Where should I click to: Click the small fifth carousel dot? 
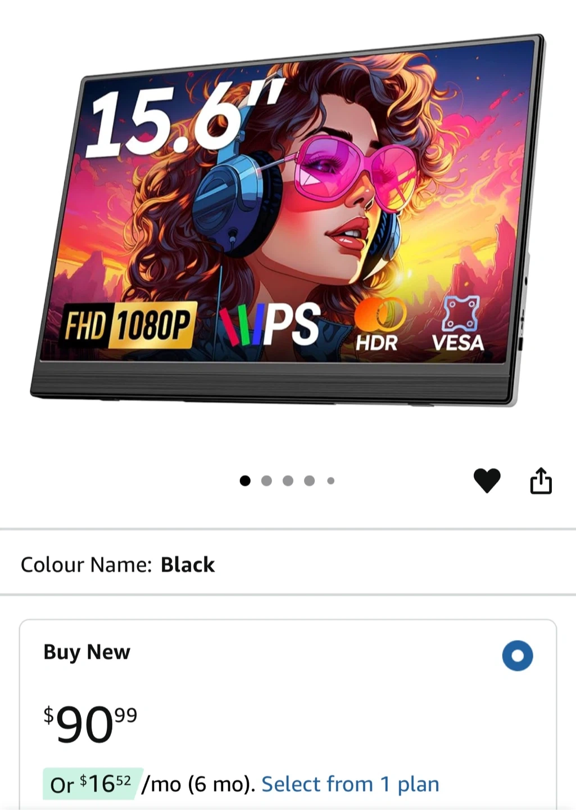[x=330, y=480]
